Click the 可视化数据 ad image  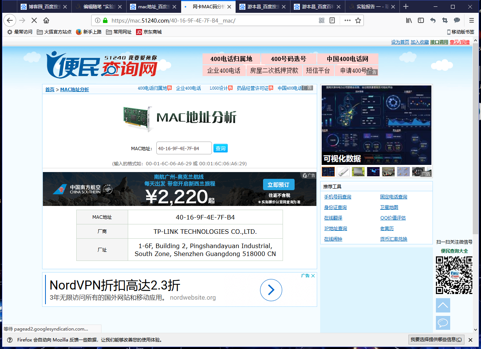pyautogui.click(x=377, y=125)
